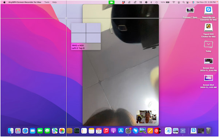Viewport: 219px width, 137px height.
Task: Click the date and time display
Action: (206, 2)
